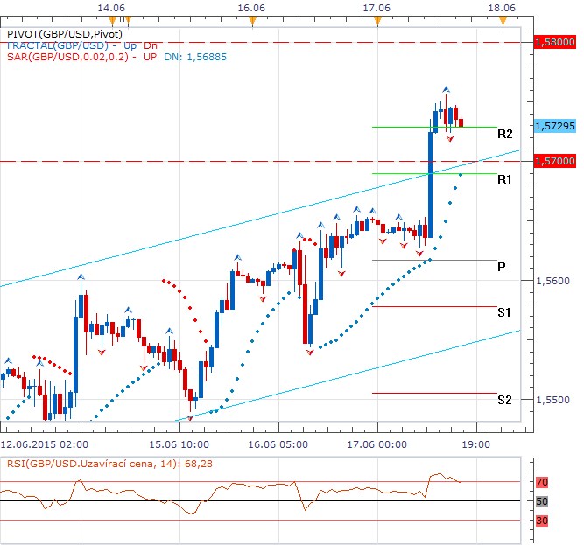
Task: Click the S1 pivot support label
Action: (504, 312)
